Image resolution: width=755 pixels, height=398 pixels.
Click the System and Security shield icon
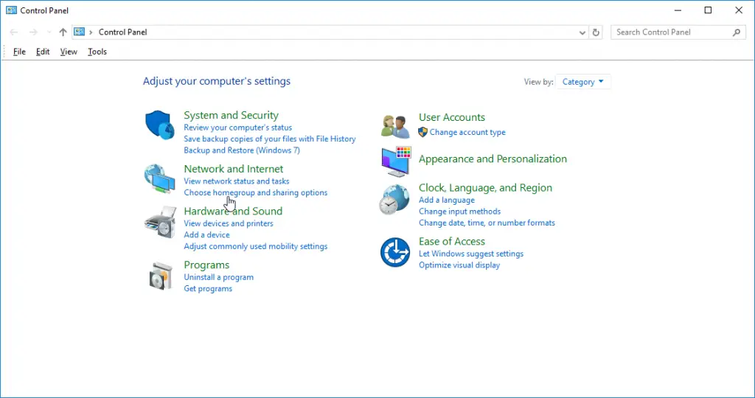click(159, 125)
